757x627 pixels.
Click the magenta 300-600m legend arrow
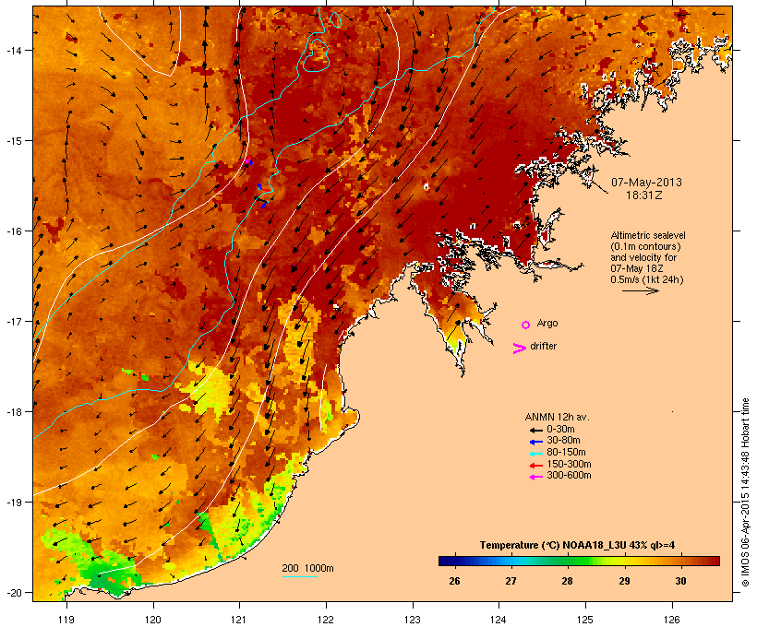(535, 477)
